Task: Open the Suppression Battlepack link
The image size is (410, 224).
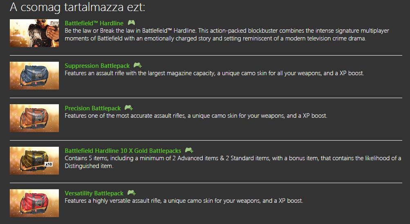Action: (x=97, y=66)
